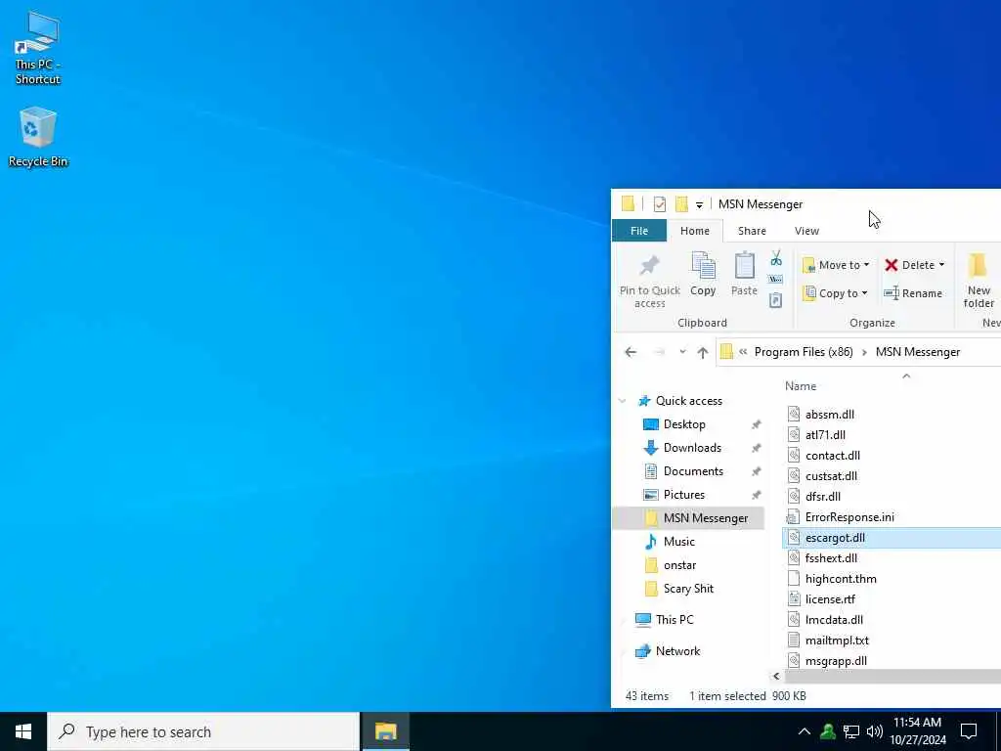Click the green user tray icon
Image resolution: width=1001 pixels, height=751 pixels.
click(828, 731)
